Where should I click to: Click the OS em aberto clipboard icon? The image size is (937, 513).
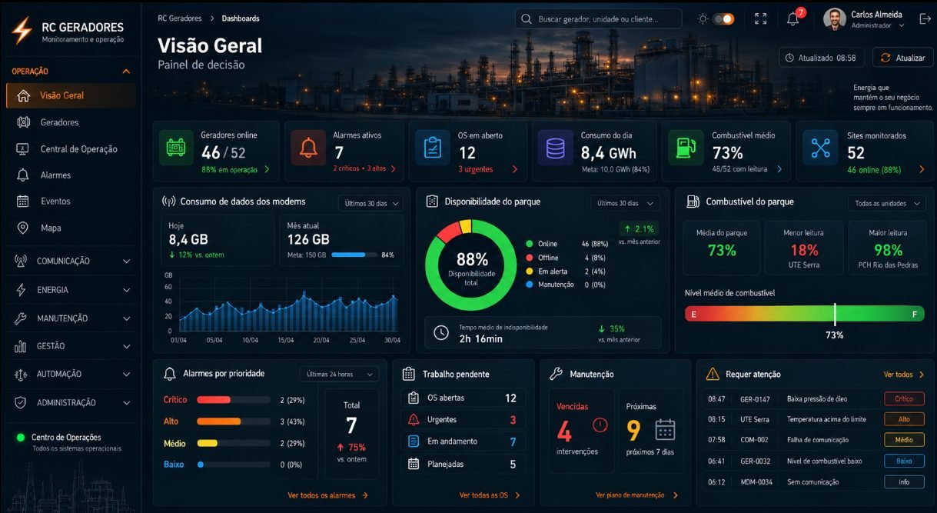tap(433, 147)
